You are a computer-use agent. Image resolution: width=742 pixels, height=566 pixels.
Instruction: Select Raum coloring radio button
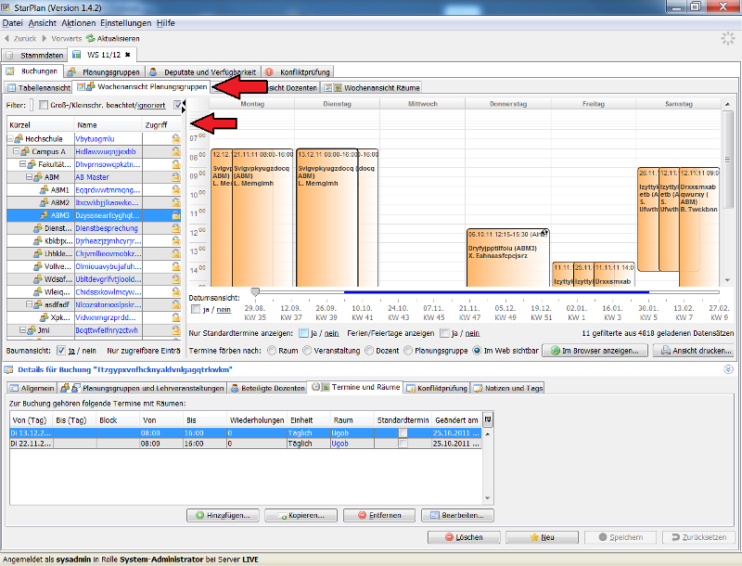point(272,351)
